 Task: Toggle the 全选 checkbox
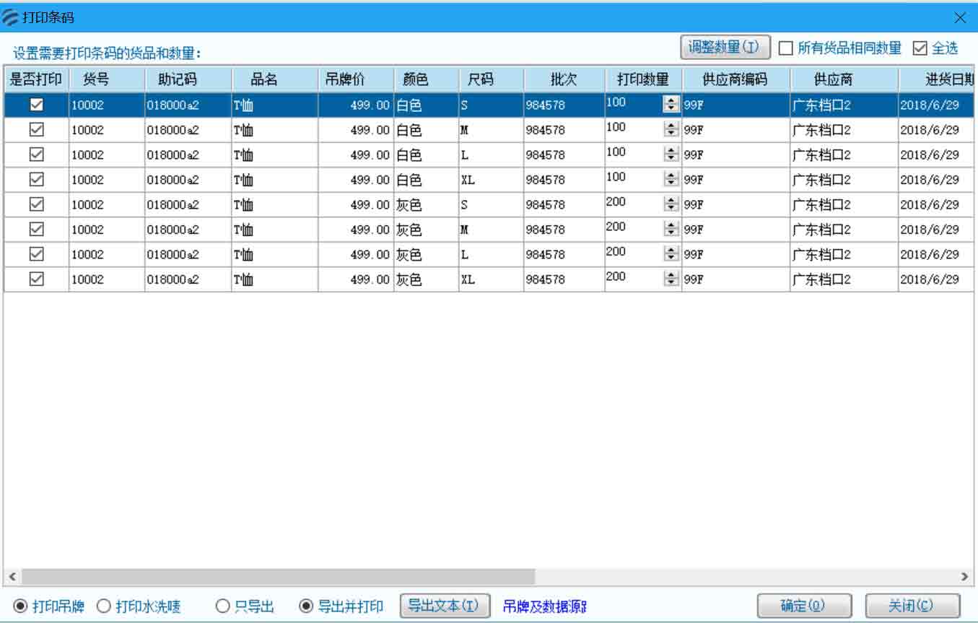(x=920, y=48)
